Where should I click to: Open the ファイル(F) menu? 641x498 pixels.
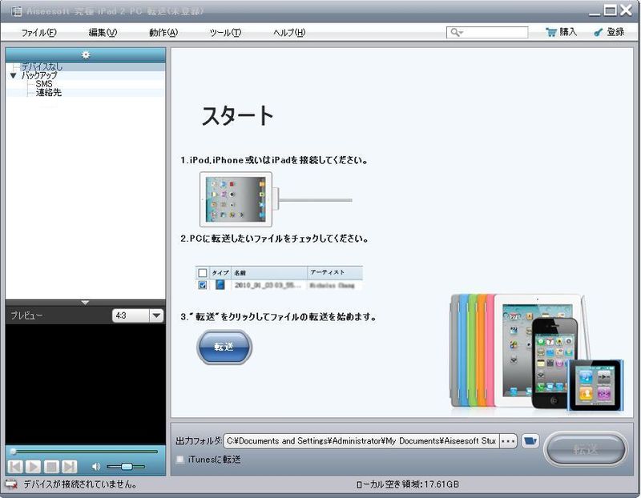pos(38,32)
